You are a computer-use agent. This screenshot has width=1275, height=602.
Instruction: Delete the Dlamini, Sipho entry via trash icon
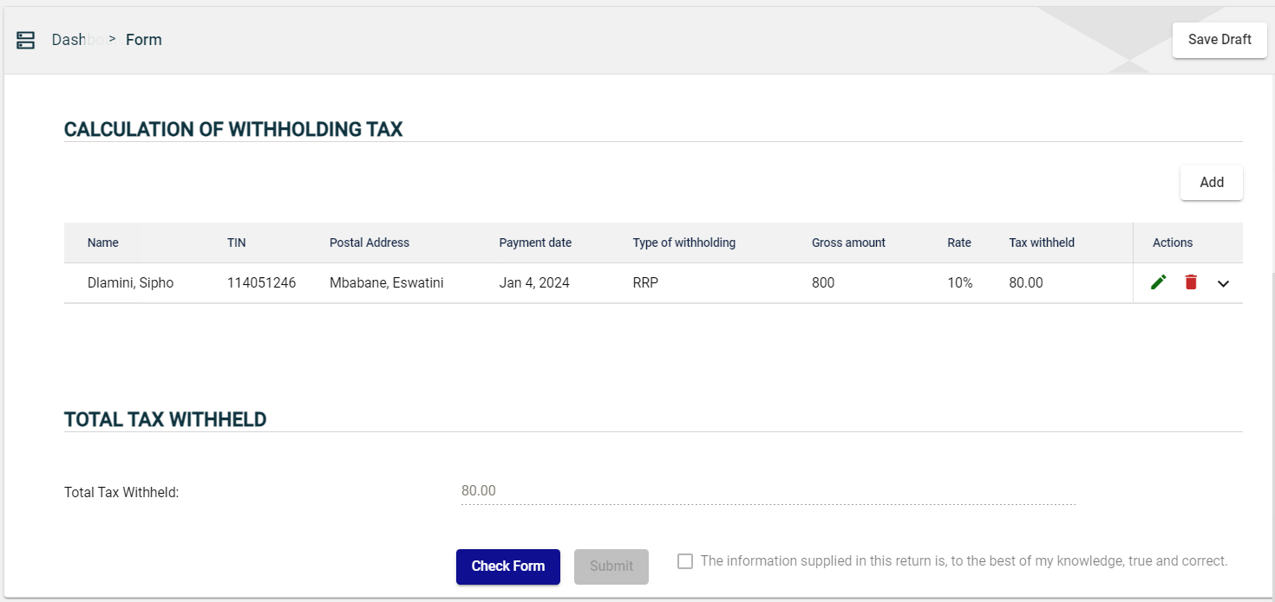click(1191, 282)
